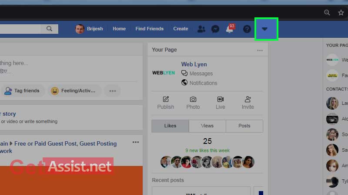
Task: Click the search magnifier button
Action: pos(49,29)
